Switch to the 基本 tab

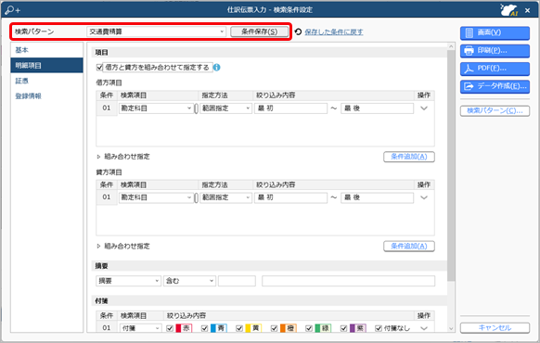click(x=46, y=50)
